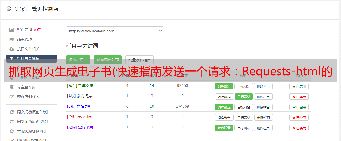Screen dimensions: 341x141
Task: Click 词库绑定 for 网站更新 row
Action: click(x=224, y=107)
